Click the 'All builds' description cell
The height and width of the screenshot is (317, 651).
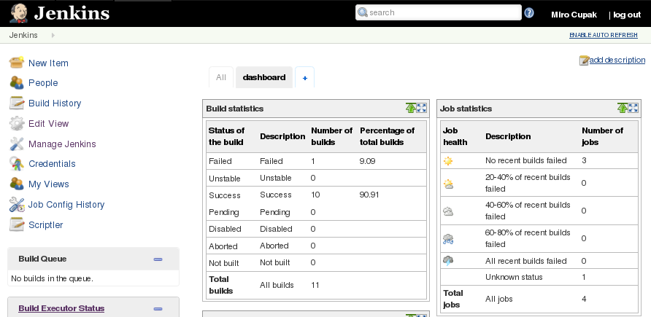pyautogui.click(x=277, y=285)
